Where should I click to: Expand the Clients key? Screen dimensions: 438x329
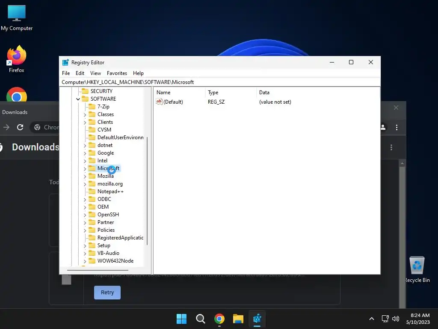[85, 122]
